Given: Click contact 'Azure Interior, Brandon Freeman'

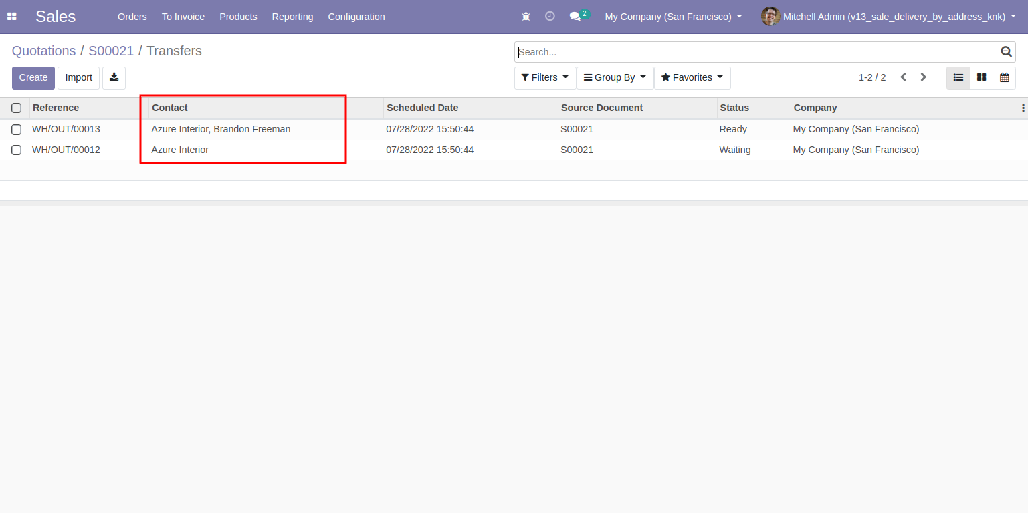Looking at the screenshot, I should tap(221, 129).
